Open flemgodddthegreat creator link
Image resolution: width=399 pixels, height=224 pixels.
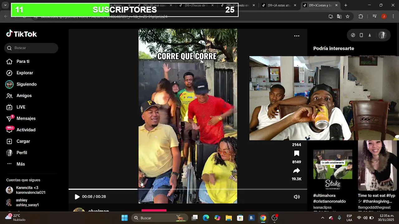pyautogui.click(x=374, y=208)
